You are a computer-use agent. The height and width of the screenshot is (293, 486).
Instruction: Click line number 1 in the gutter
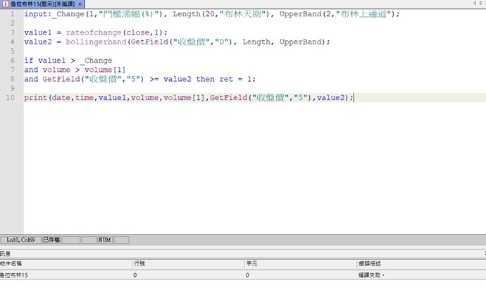[12, 13]
